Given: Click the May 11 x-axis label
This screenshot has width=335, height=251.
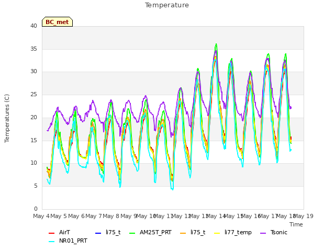Looking at the screenshot, I should point(164,216).
